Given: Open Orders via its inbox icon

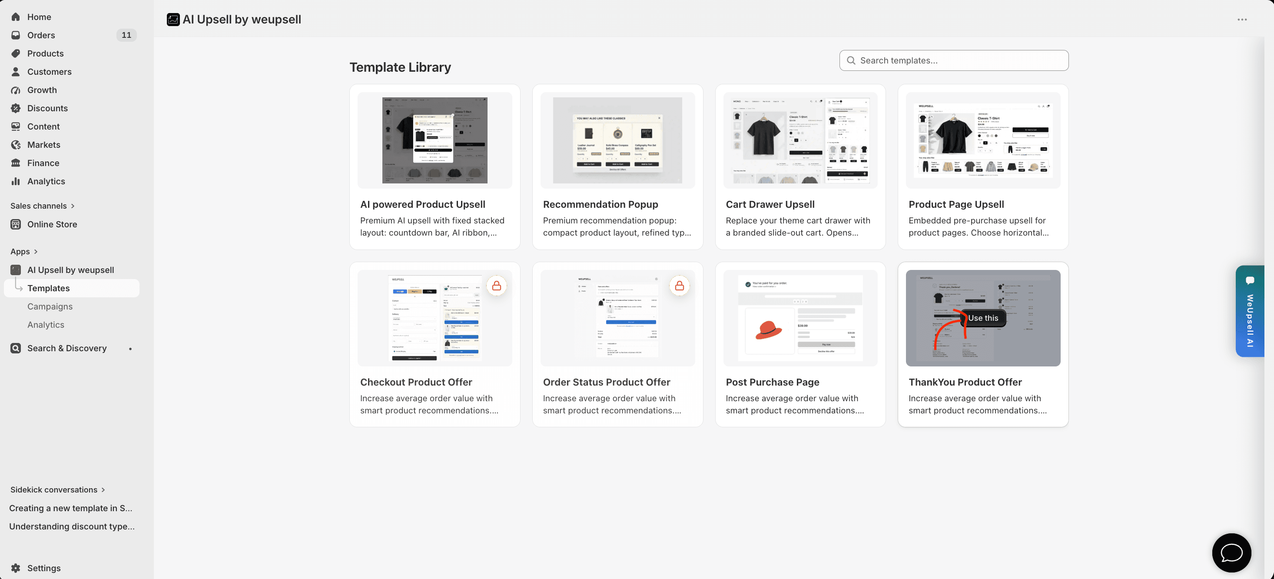Looking at the screenshot, I should (16, 35).
